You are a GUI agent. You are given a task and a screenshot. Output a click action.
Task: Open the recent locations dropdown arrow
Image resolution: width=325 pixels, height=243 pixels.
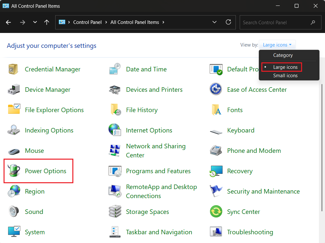point(35,22)
